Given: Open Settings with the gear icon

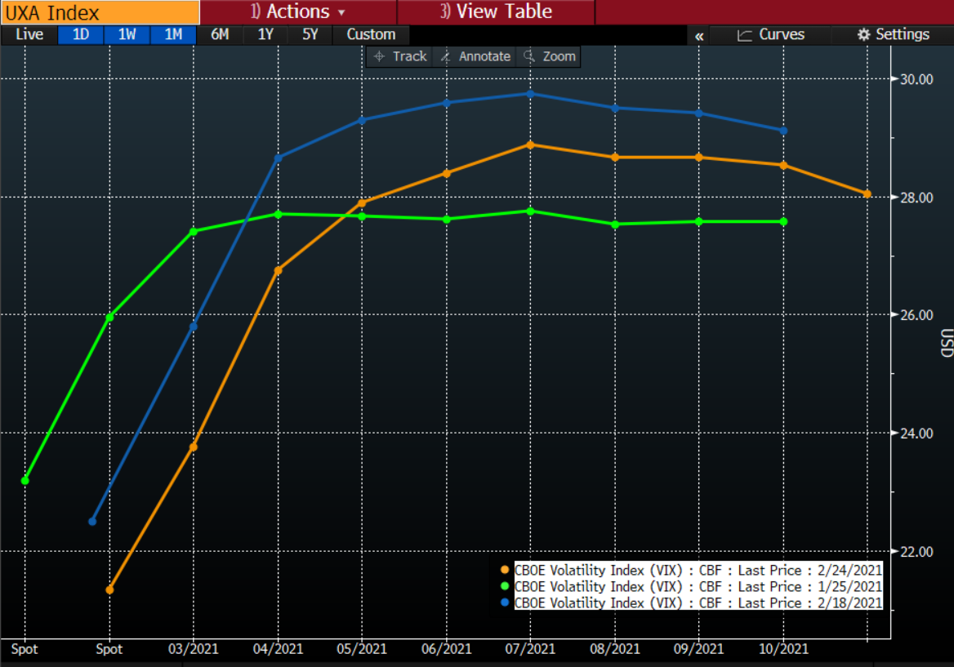Looking at the screenshot, I should pyautogui.click(x=894, y=34).
